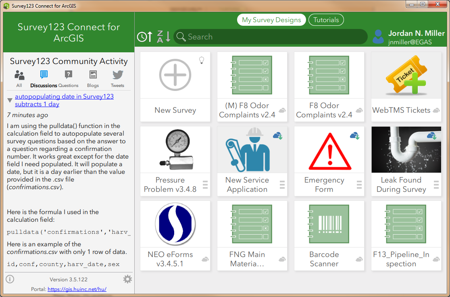The image size is (450, 297).
Task: Select the Discussions feed icon
Action: tap(44, 75)
